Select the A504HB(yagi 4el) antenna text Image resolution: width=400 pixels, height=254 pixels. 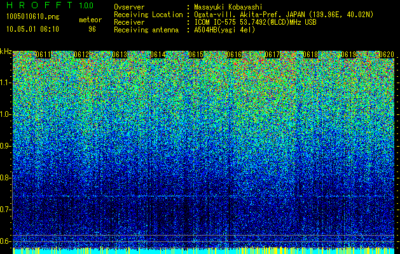tap(224, 30)
